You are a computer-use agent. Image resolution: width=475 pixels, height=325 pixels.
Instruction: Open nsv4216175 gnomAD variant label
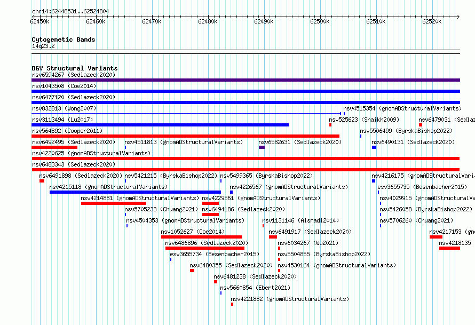[423, 176]
